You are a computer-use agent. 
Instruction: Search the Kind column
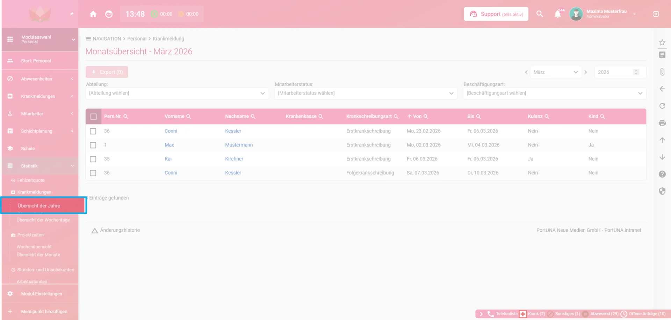[x=603, y=117]
